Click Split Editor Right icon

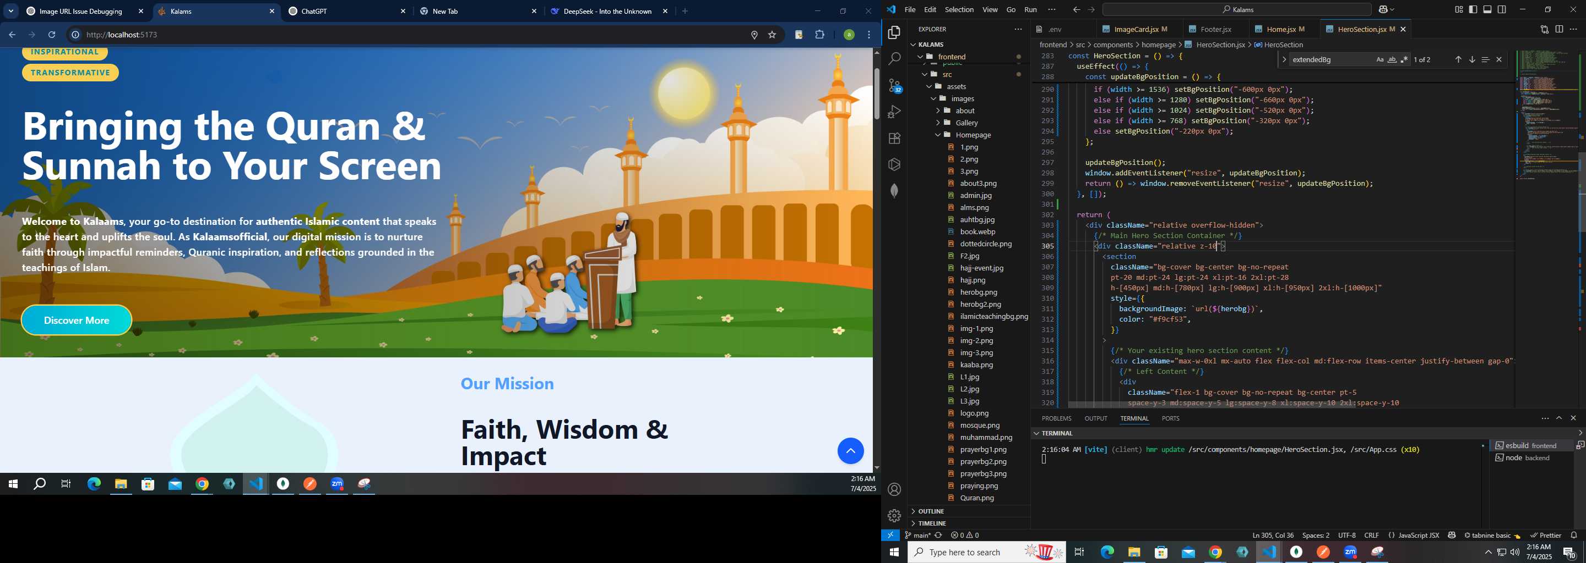coord(1559,30)
